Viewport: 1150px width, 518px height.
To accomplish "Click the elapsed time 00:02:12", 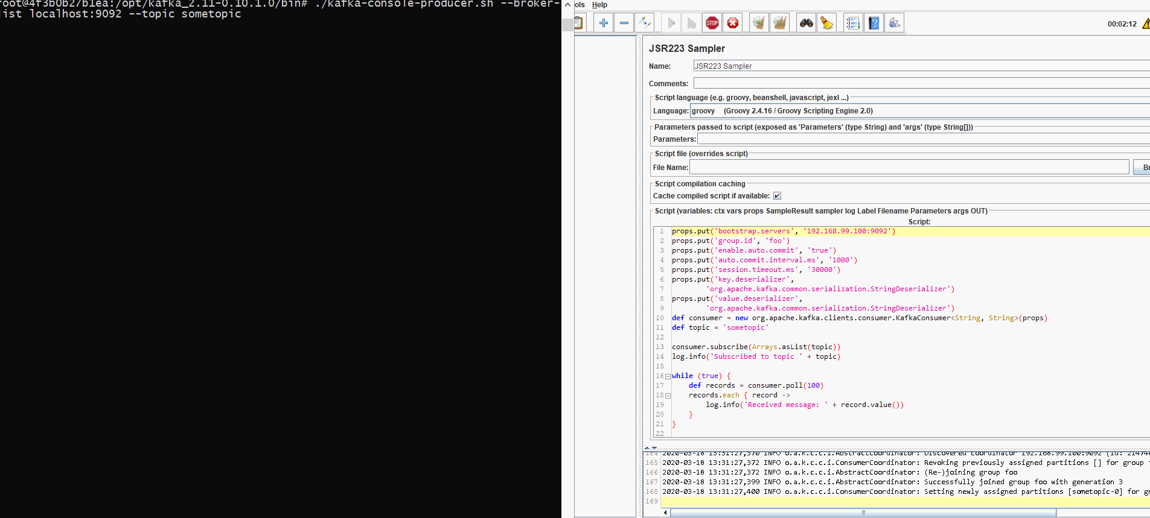I will pyautogui.click(x=1122, y=24).
